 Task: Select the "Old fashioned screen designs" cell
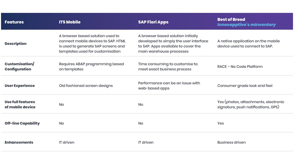(x=86, y=86)
